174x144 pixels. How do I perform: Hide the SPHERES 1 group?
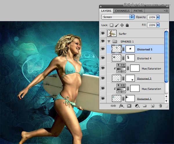tap(103, 41)
